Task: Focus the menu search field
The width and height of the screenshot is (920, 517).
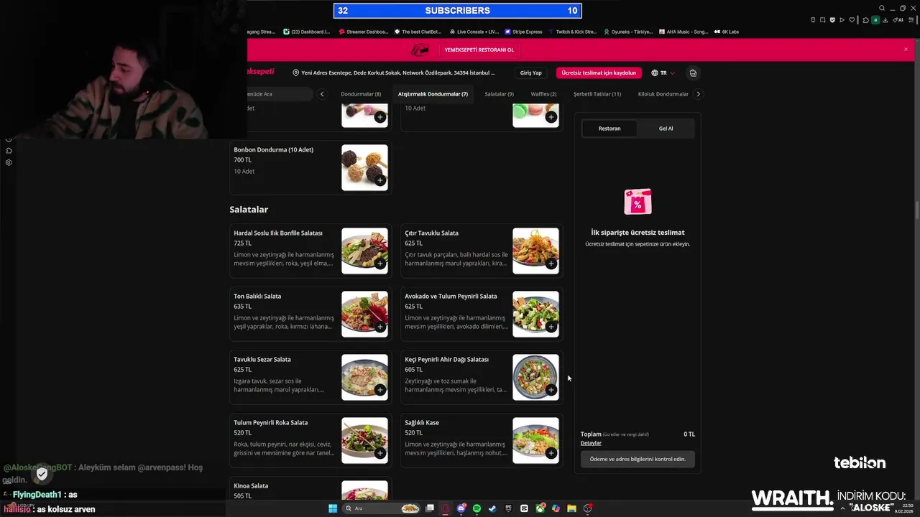Action: point(279,94)
